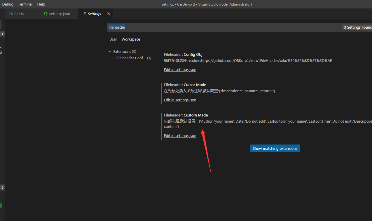The width and height of the screenshot is (372, 221).
Task: Click the "Fileheader: Cursor Mode" setting title
Action: point(185,85)
